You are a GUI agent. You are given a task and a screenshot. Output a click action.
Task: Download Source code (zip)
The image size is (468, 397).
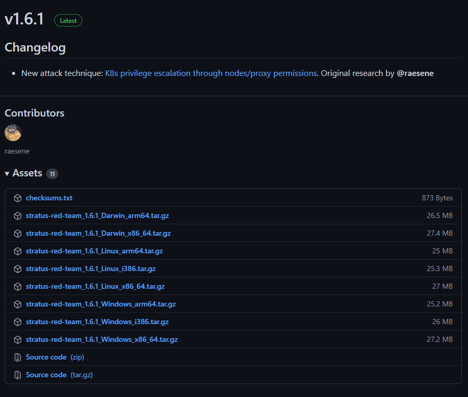[55, 357]
